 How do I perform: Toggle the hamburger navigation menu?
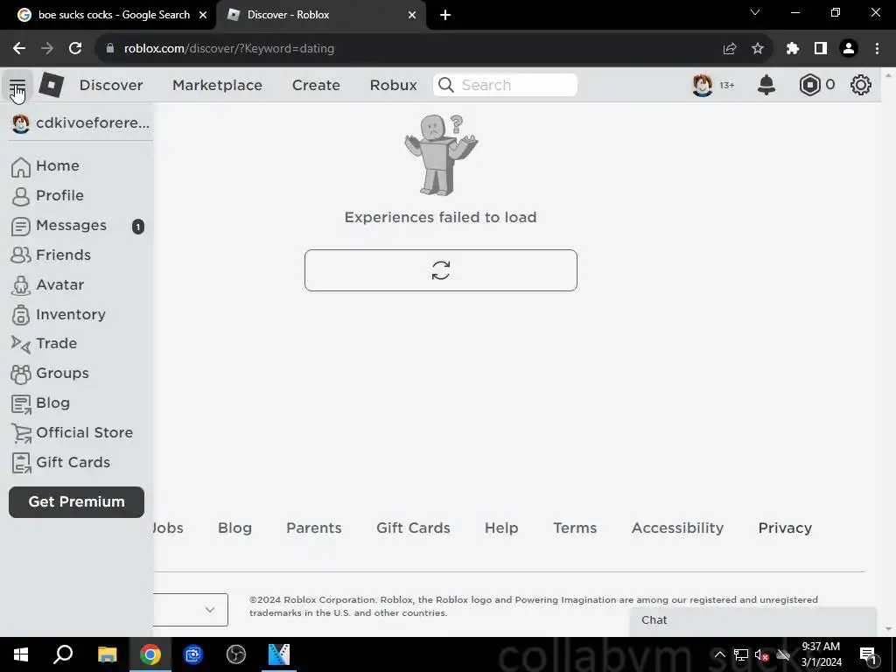pos(17,86)
